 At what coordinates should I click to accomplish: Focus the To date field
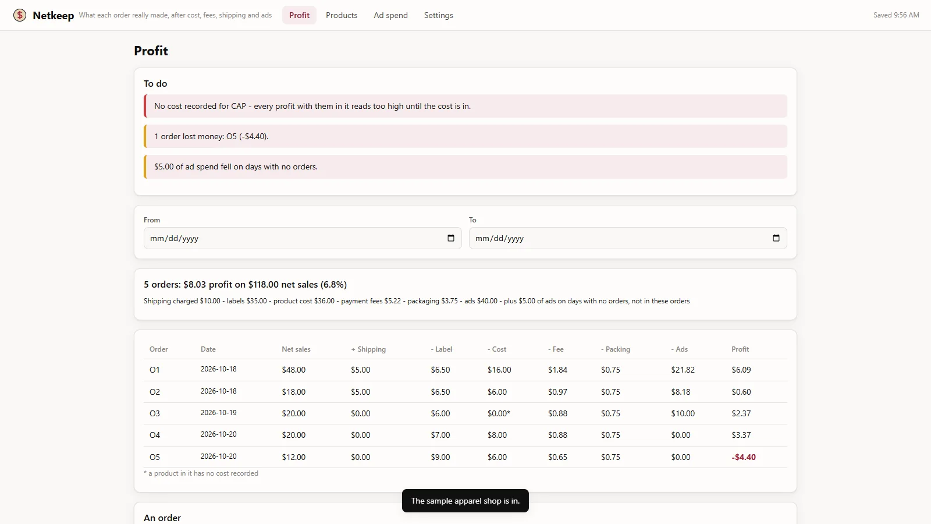tap(628, 238)
